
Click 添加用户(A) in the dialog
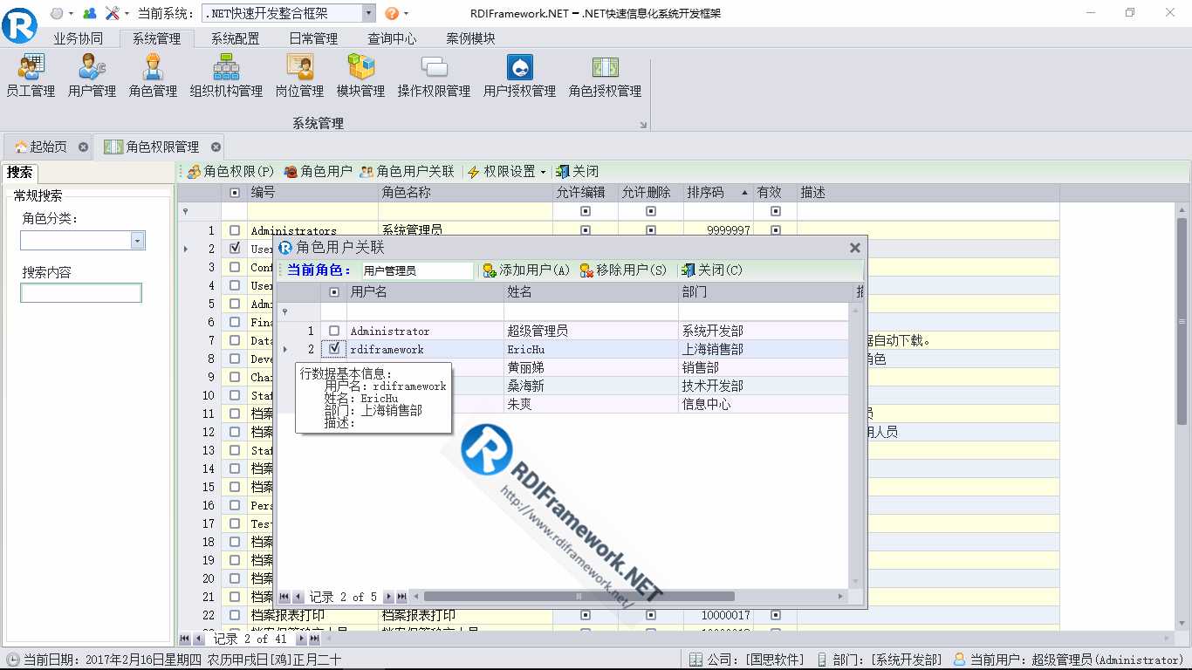(526, 270)
